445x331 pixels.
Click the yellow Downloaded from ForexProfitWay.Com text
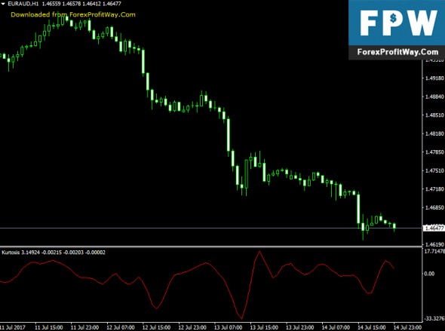coord(73,15)
